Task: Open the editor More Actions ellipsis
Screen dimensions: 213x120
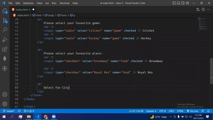Action: pyautogui.click(x=208, y=10)
